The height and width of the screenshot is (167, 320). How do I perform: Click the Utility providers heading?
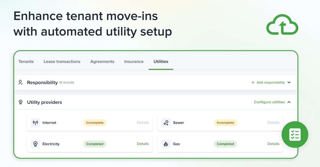[45, 102]
